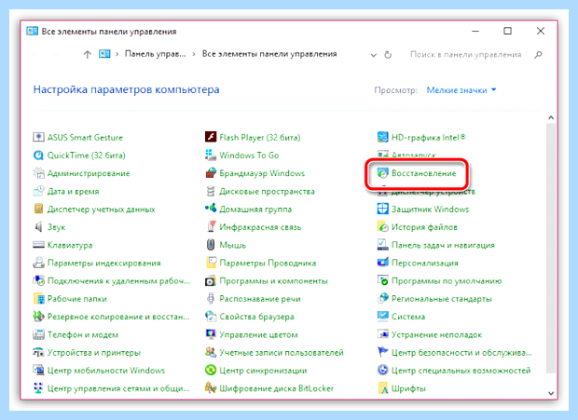Open Рабочие папки link
Screen dimensions: 578x420
(x=77, y=299)
